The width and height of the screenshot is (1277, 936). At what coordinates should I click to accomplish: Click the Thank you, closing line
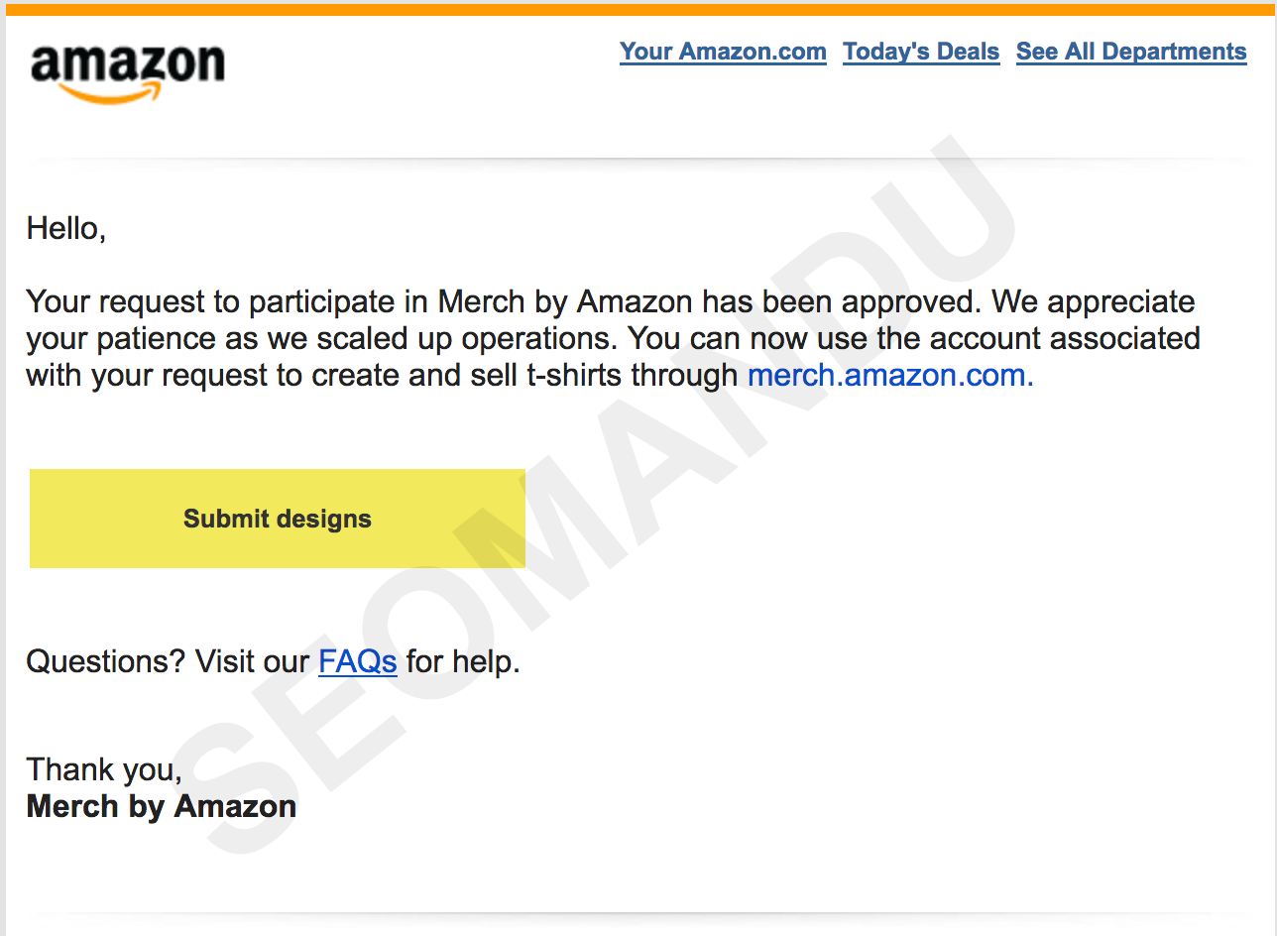click(104, 769)
